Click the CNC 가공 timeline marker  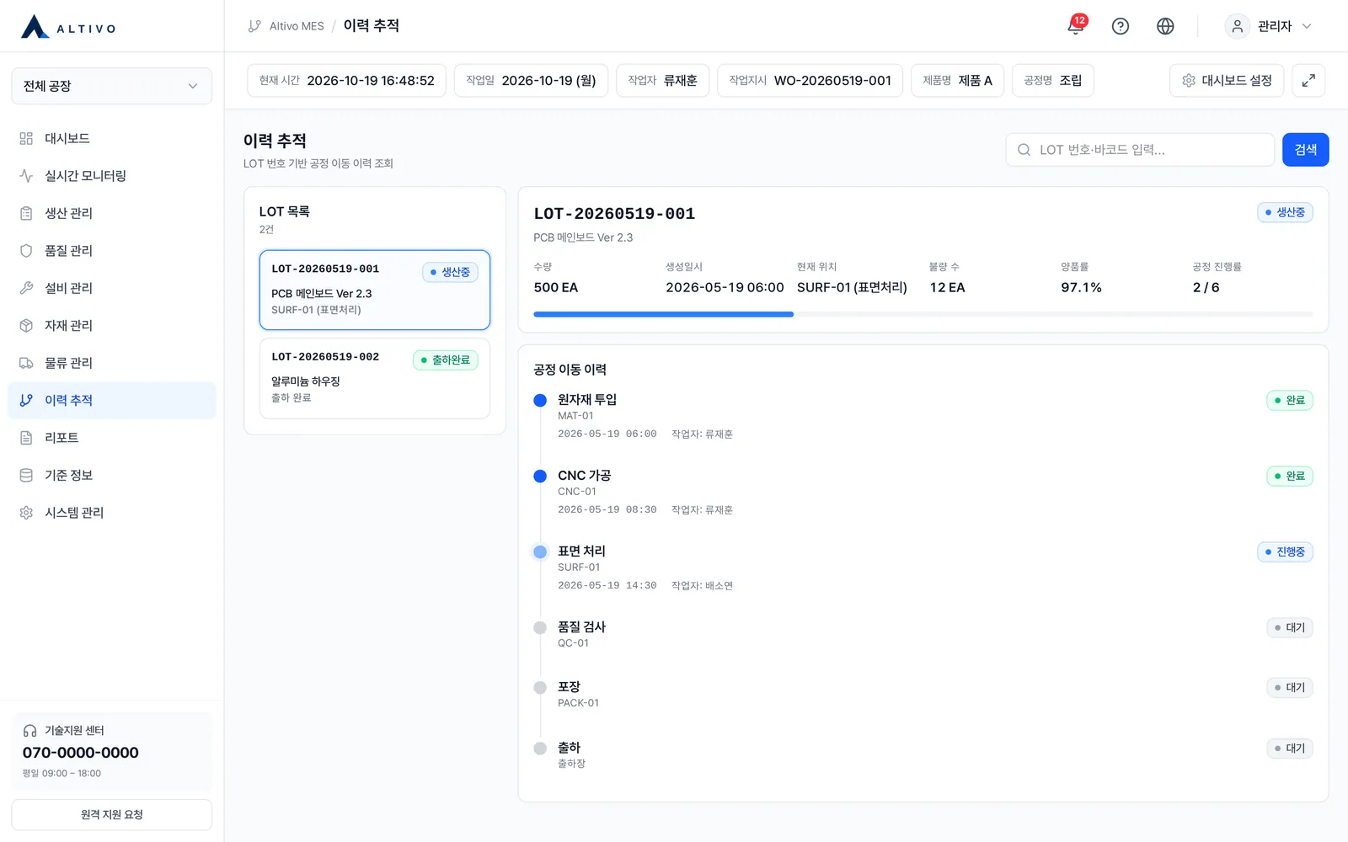[x=540, y=477]
